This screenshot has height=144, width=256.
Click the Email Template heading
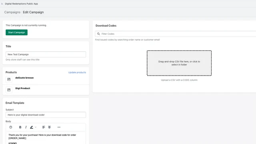pos(15,103)
